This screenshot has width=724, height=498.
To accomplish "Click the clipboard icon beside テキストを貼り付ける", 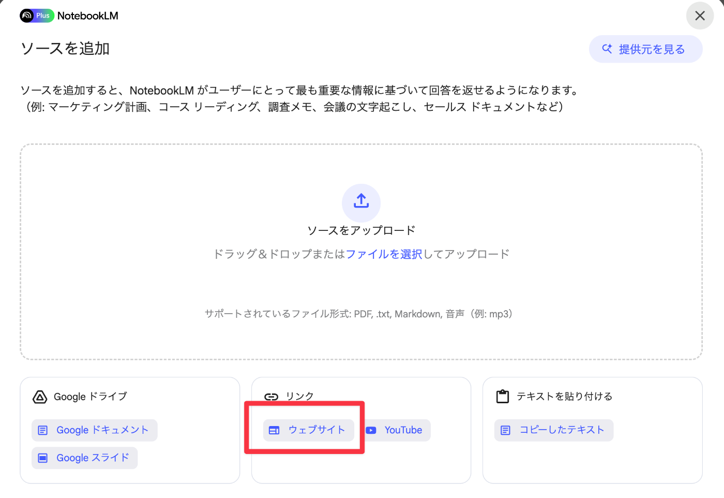I will [503, 397].
